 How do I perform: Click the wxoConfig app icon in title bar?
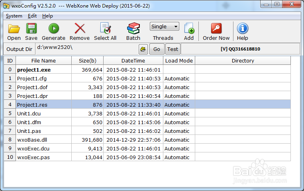point(6,6)
